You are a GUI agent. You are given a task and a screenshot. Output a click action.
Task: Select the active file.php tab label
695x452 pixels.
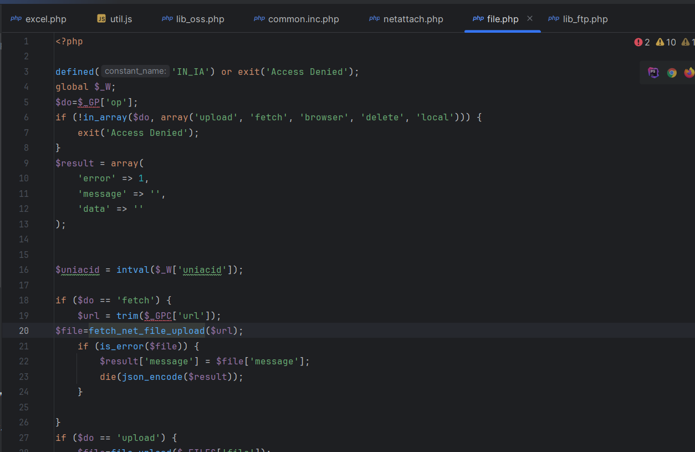[x=503, y=19]
